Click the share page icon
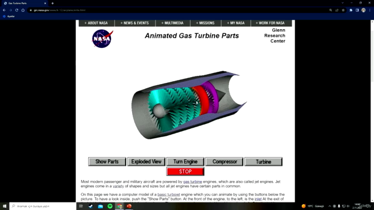Viewport: 374px width, 210px height. tap(337, 10)
